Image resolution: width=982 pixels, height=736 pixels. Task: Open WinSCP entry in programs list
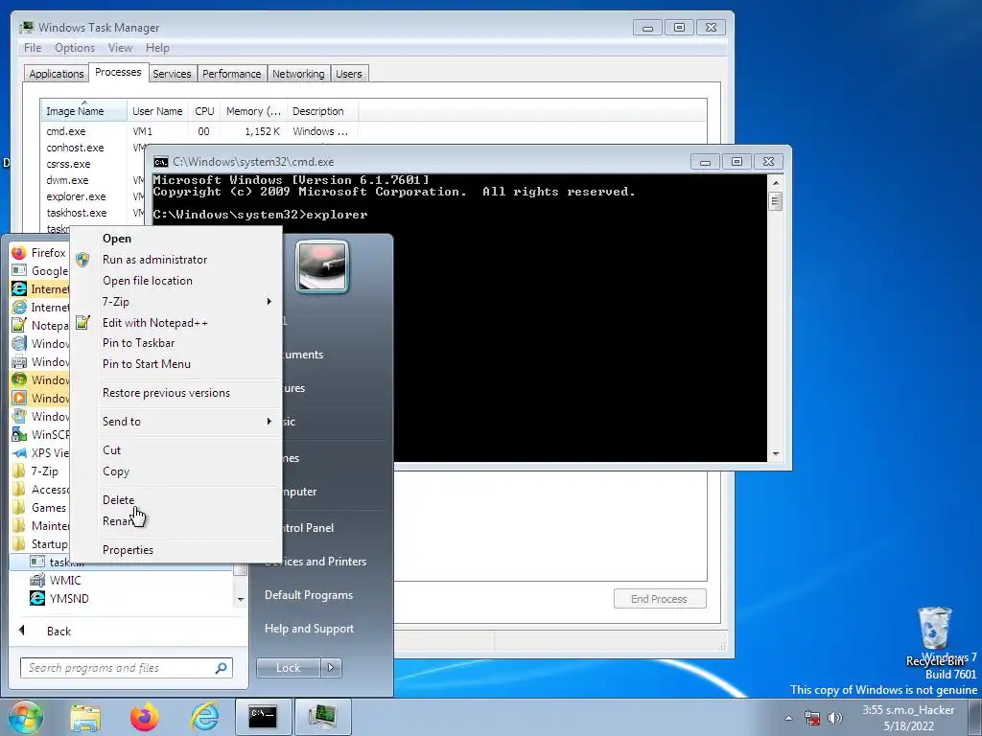click(40, 434)
